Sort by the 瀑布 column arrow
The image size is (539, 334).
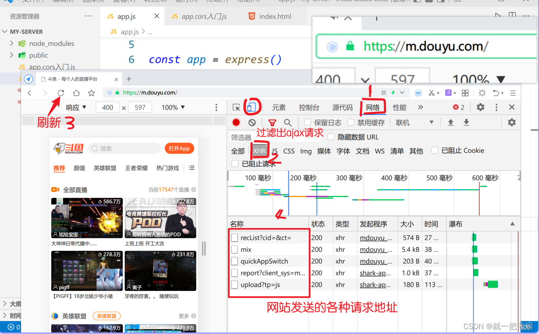click(x=513, y=224)
